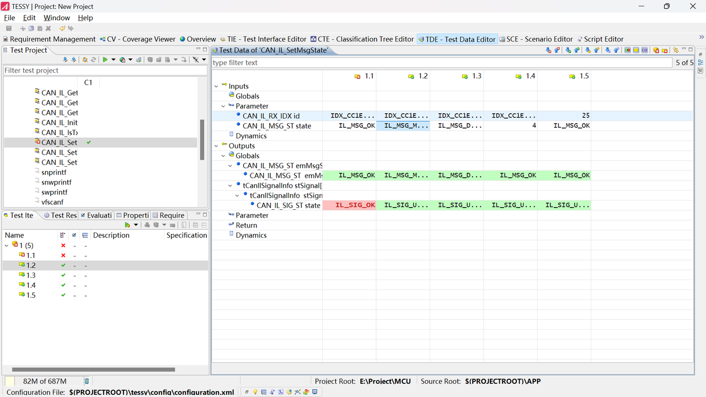Viewport: 706px width, 397px height.
Task: Click the blue highlight toggle icon in TDE toolbar
Action: [645, 50]
